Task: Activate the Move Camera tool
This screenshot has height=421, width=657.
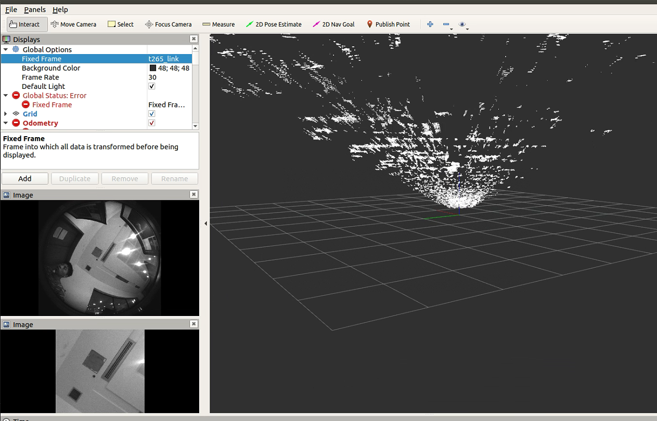Action: tap(73, 24)
